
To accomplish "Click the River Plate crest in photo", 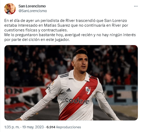I will [x=88, y=90].
